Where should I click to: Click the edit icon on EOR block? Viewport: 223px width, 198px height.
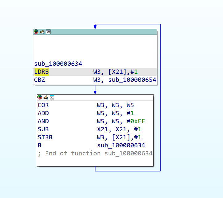[46, 97]
